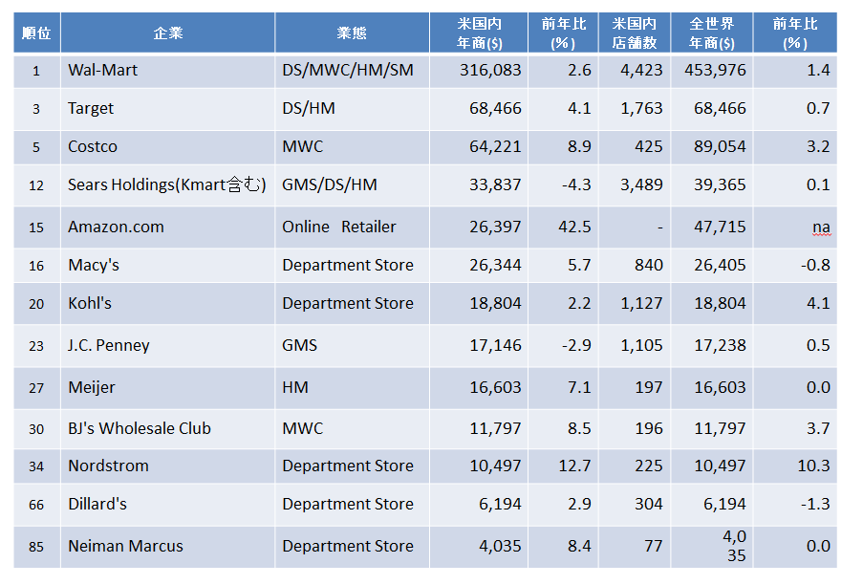Click the na value in Amazon's row
863x585 pixels.
pos(821,227)
